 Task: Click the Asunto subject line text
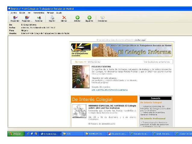click(x=45, y=33)
